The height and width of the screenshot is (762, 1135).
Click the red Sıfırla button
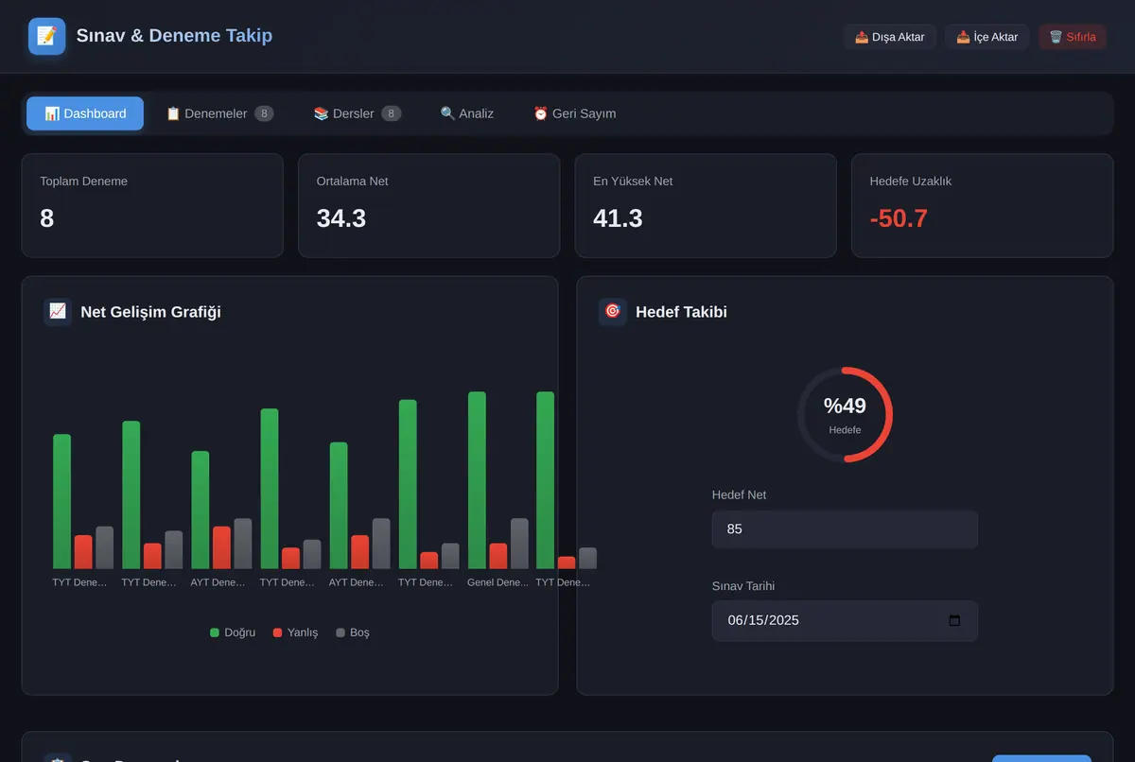click(1073, 37)
